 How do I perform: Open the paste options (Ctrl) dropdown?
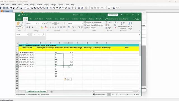coord(68,79)
